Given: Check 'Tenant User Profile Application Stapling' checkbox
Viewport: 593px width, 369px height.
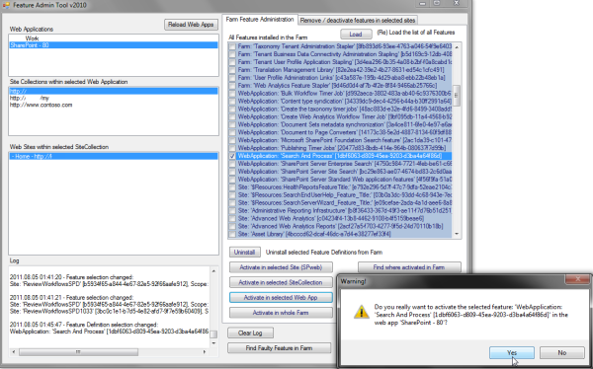Looking at the screenshot, I should point(232,62).
